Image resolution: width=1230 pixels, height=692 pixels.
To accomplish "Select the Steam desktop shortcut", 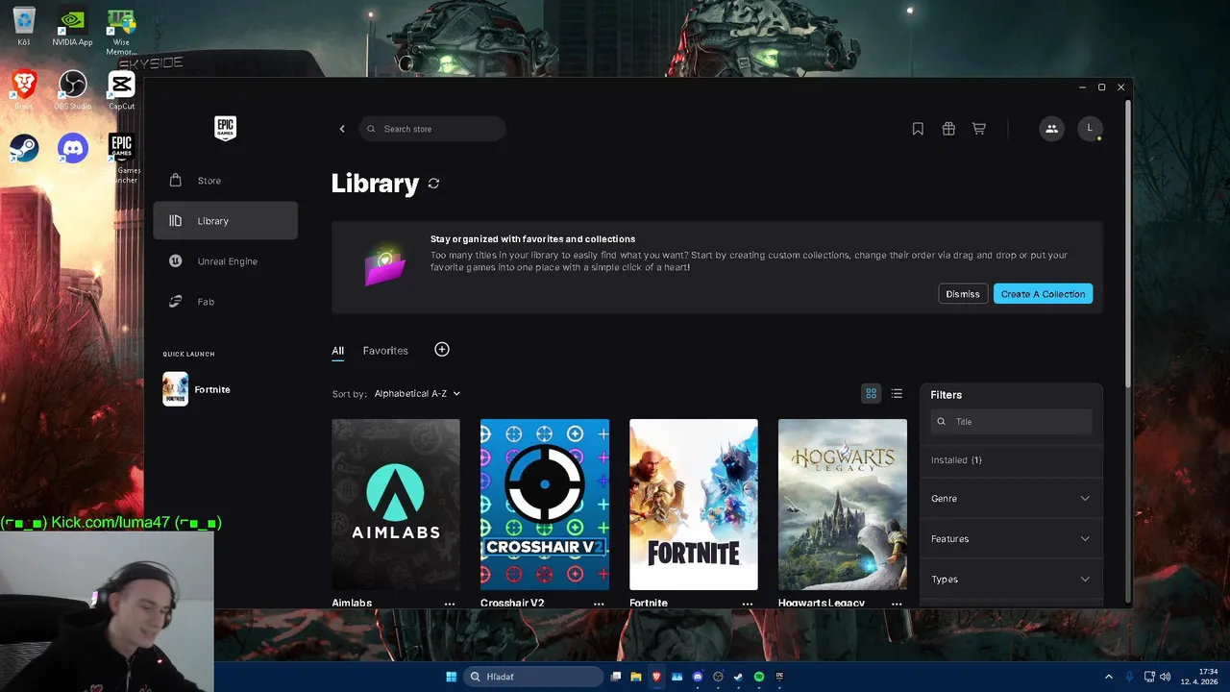I will click(x=24, y=149).
